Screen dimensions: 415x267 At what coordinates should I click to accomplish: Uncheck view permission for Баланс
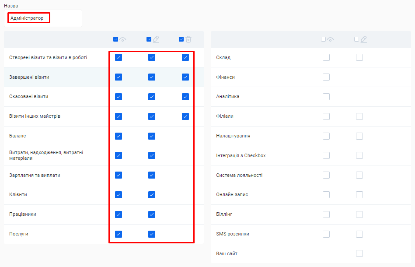119,136
